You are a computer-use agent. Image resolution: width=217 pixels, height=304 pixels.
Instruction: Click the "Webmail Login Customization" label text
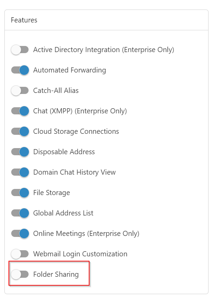click(80, 254)
